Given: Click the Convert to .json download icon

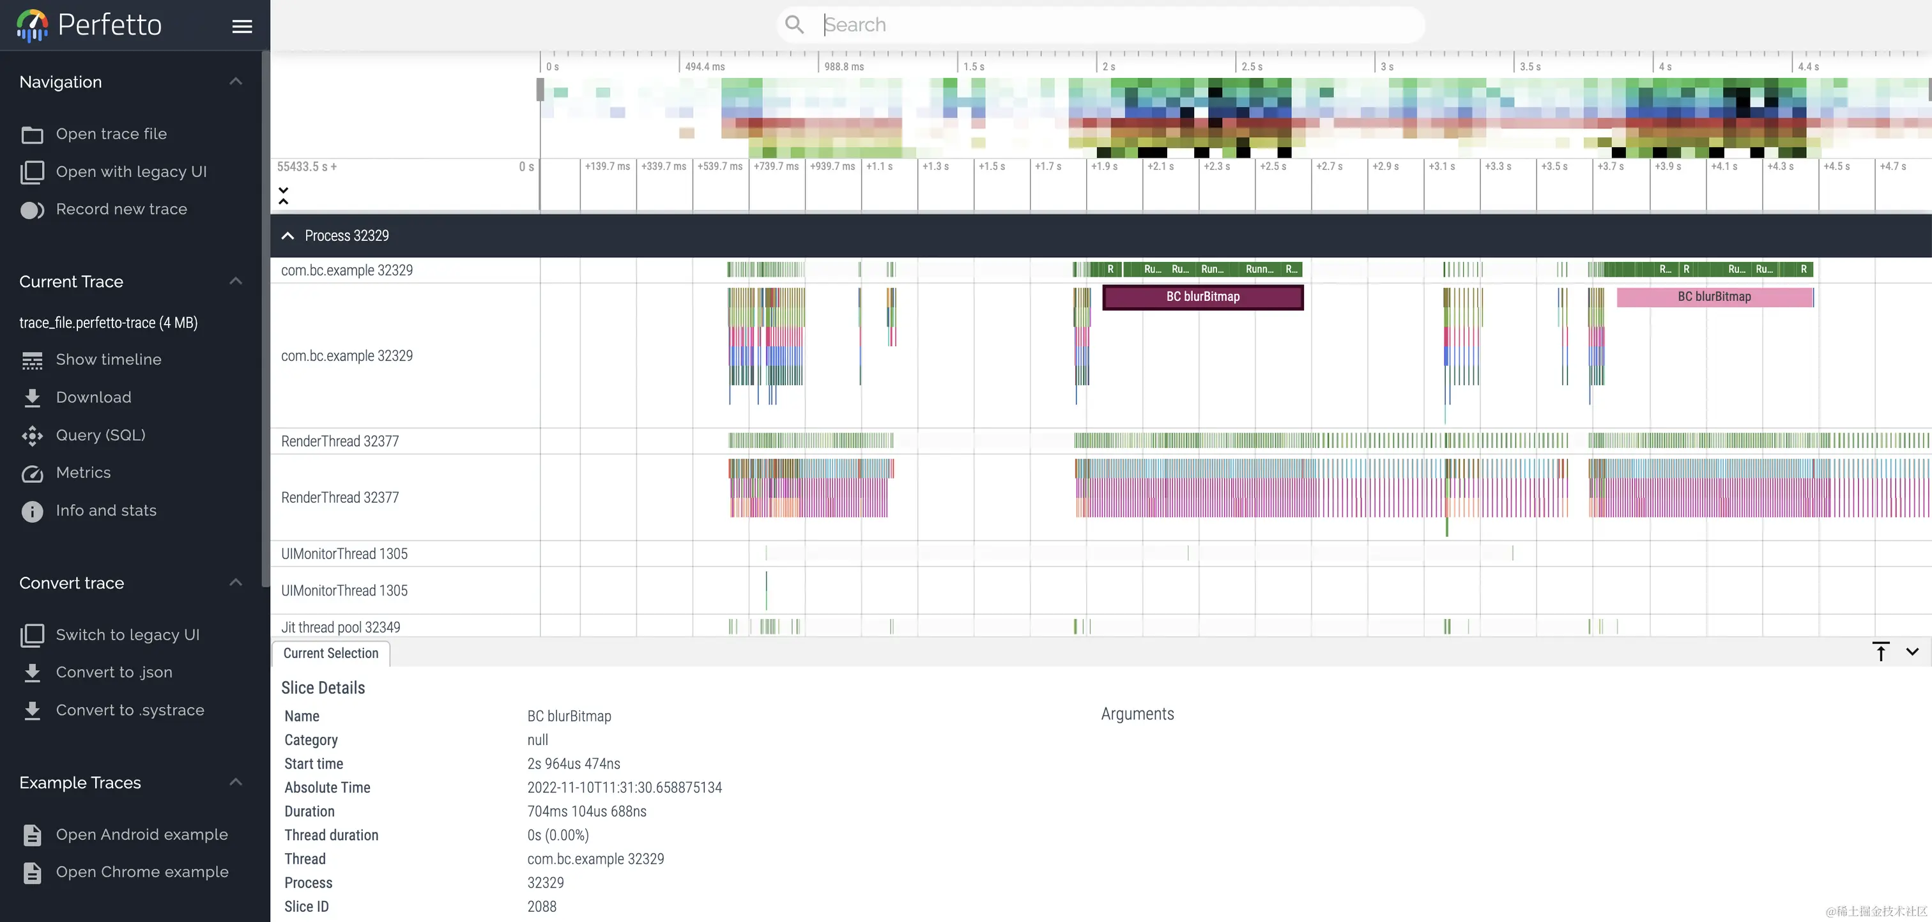Looking at the screenshot, I should pos(31,673).
